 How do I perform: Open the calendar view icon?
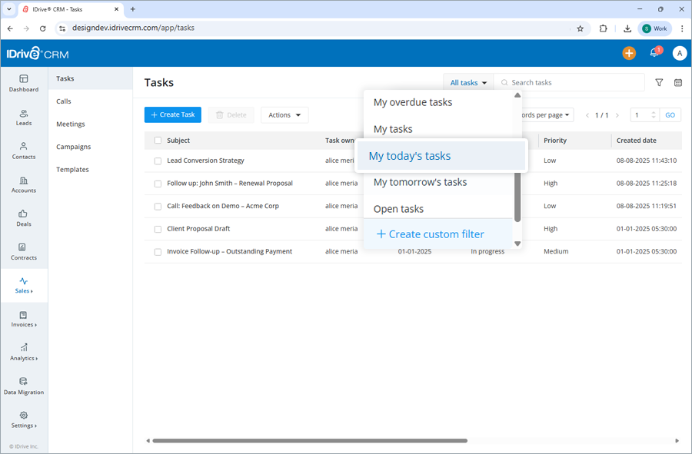[x=678, y=82]
